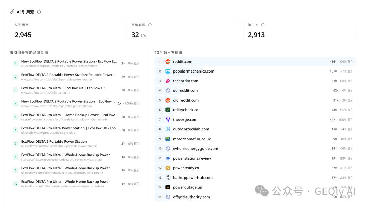Click the reddit.com favicon icon

168,62
